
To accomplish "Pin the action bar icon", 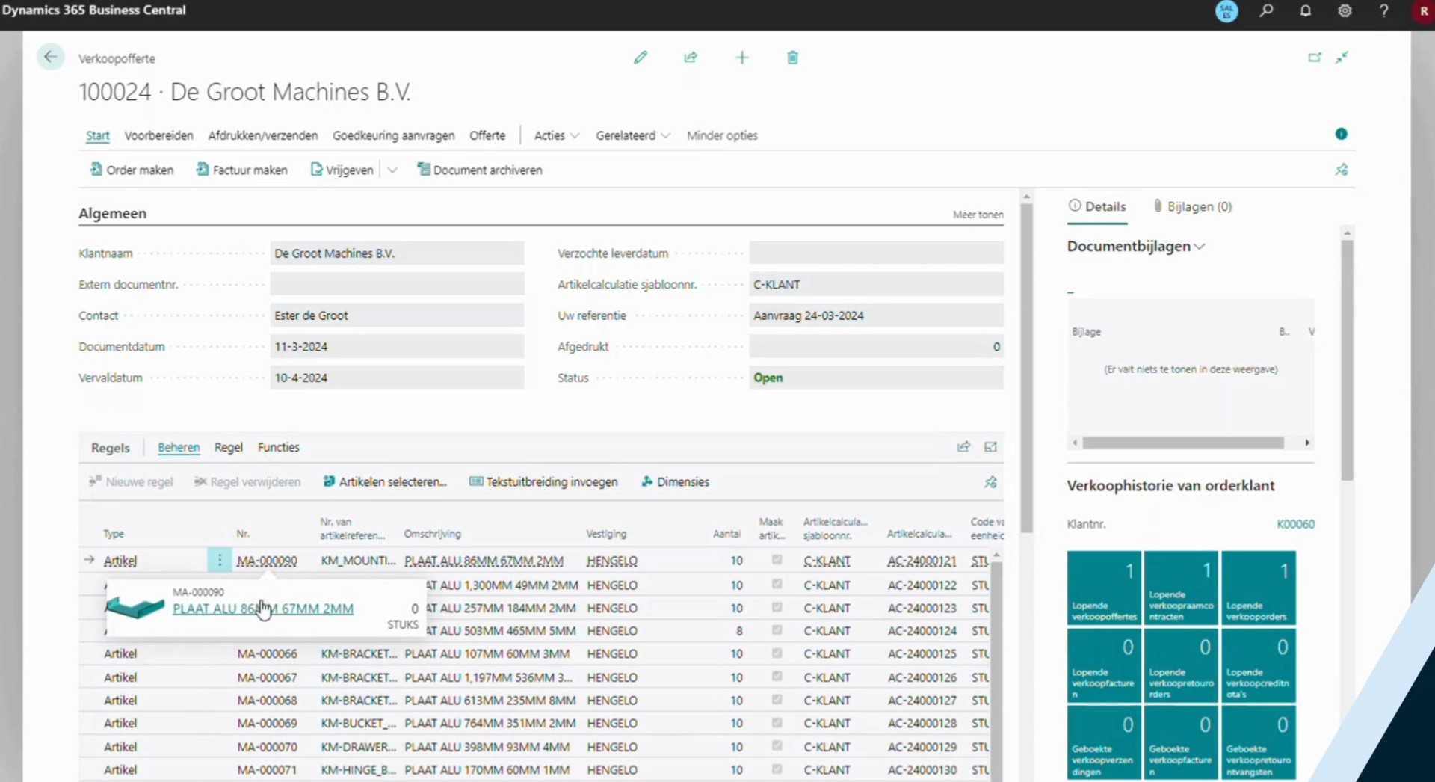I will tap(1342, 170).
